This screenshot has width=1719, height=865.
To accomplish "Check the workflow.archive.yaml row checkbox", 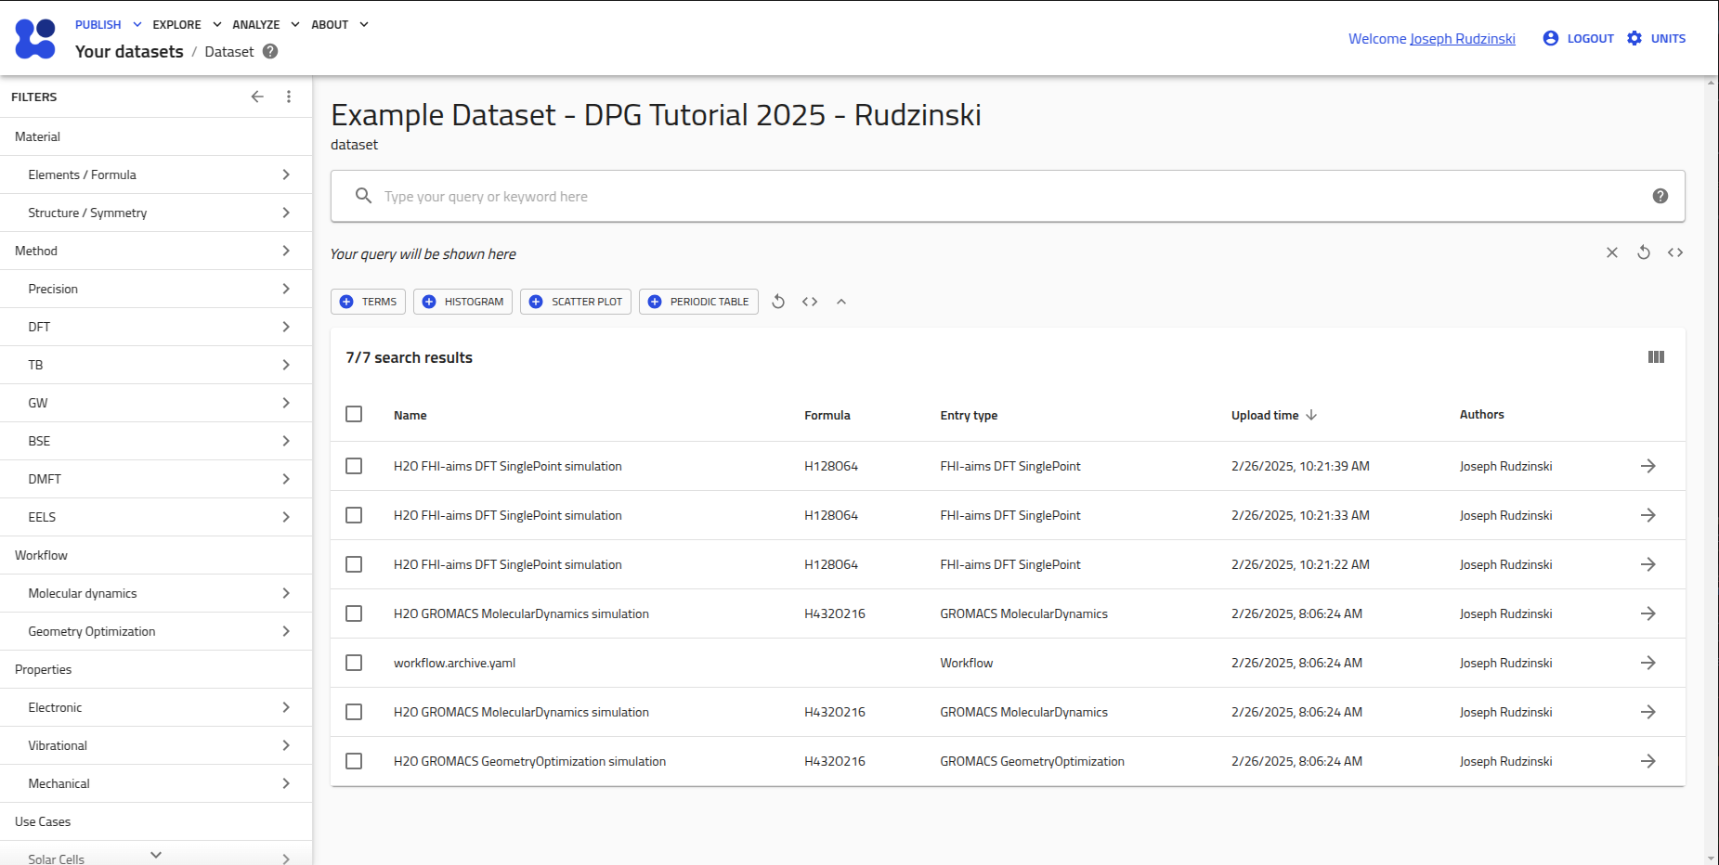I will [354, 663].
